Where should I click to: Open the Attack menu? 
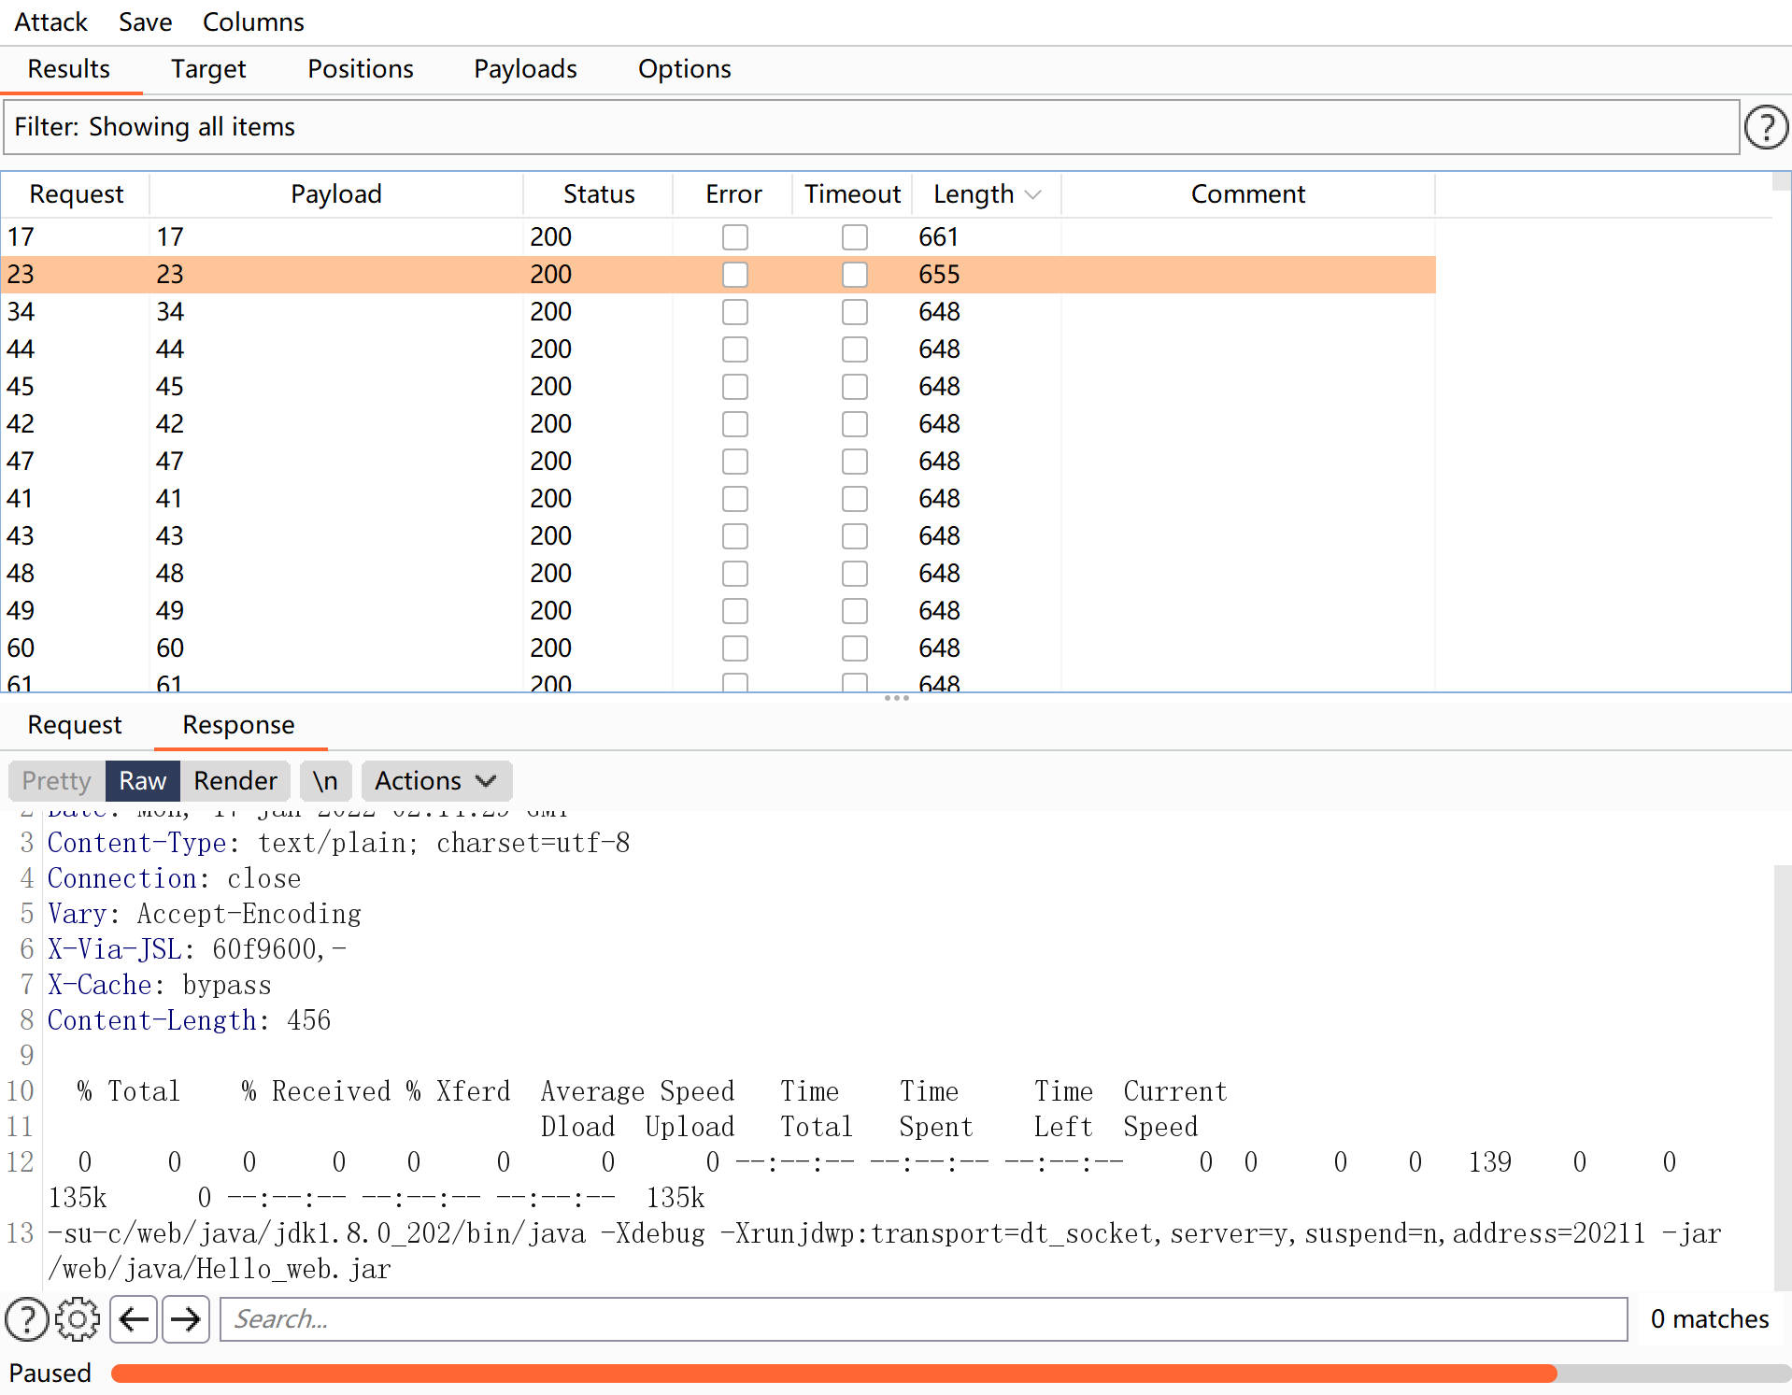click(x=50, y=21)
